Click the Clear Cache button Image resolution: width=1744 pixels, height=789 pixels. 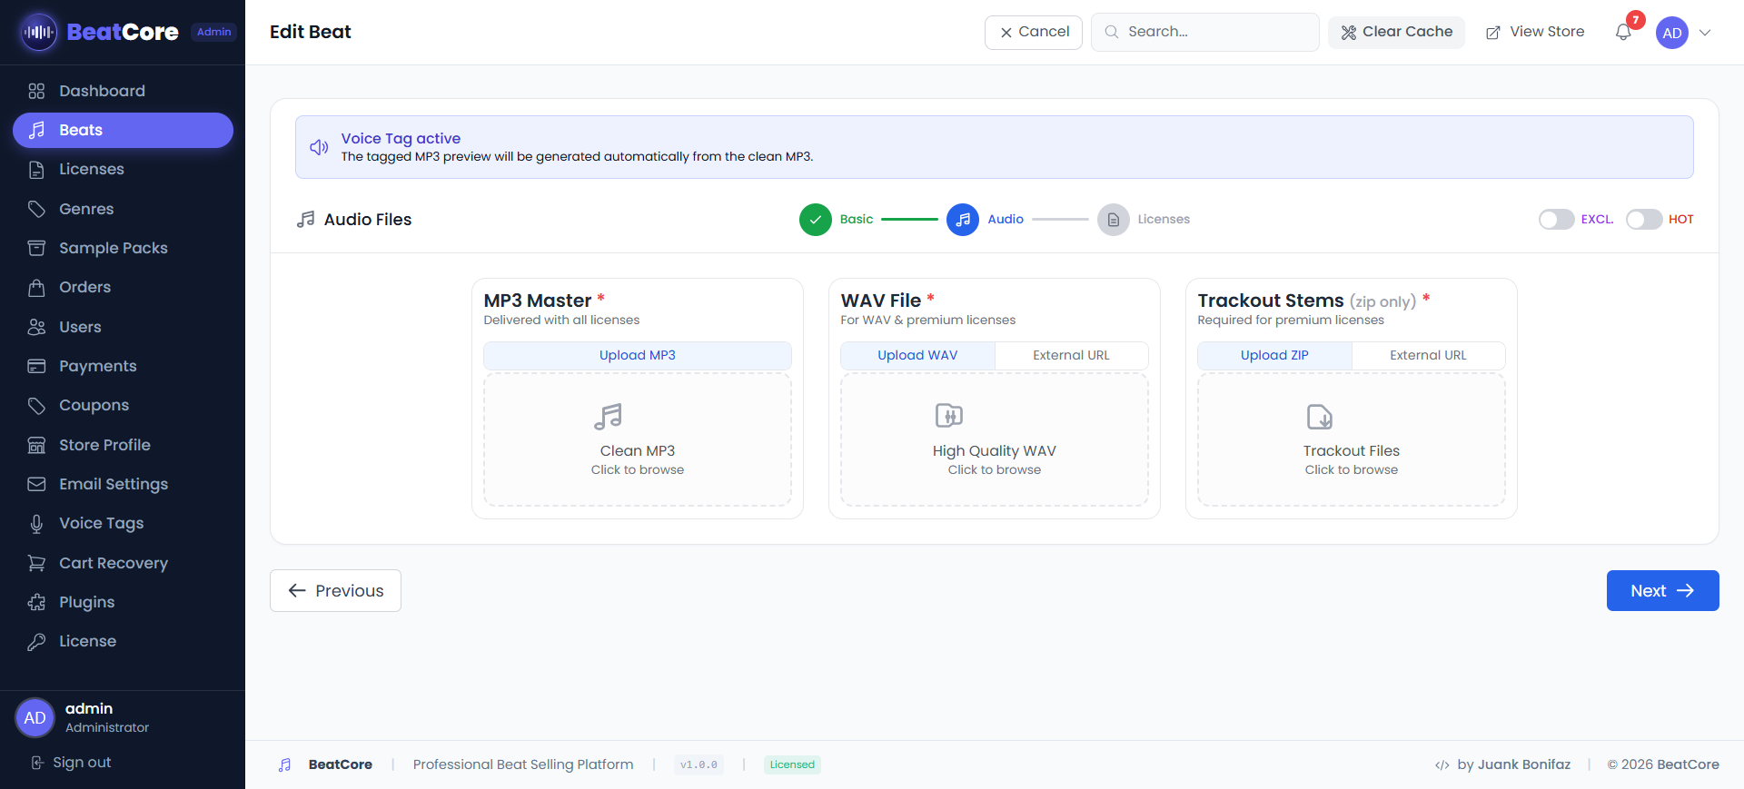[x=1396, y=32]
